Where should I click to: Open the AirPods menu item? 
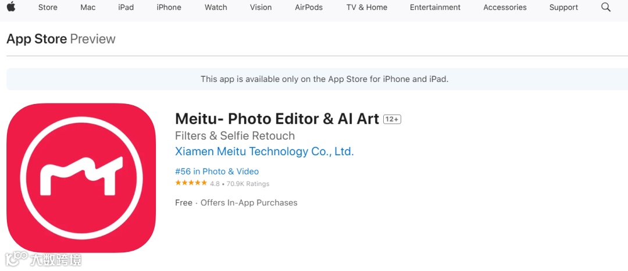point(309,8)
